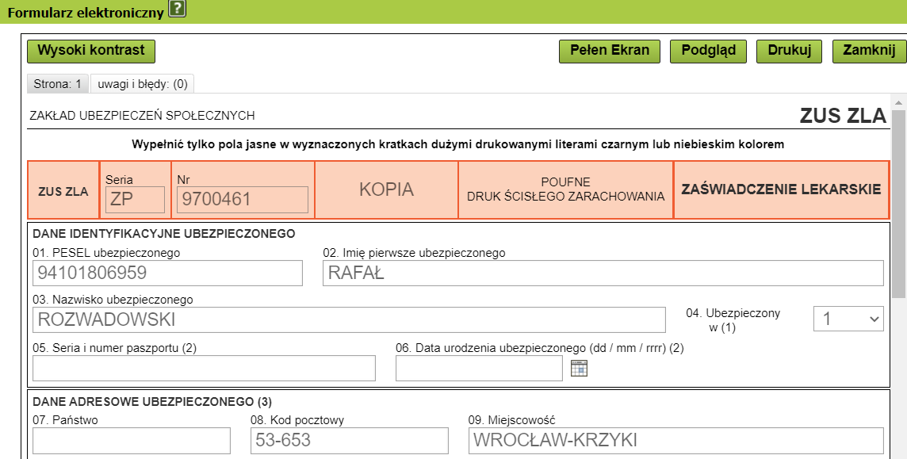Select the Strona: 1 tab
907x459 pixels.
(58, 84)
